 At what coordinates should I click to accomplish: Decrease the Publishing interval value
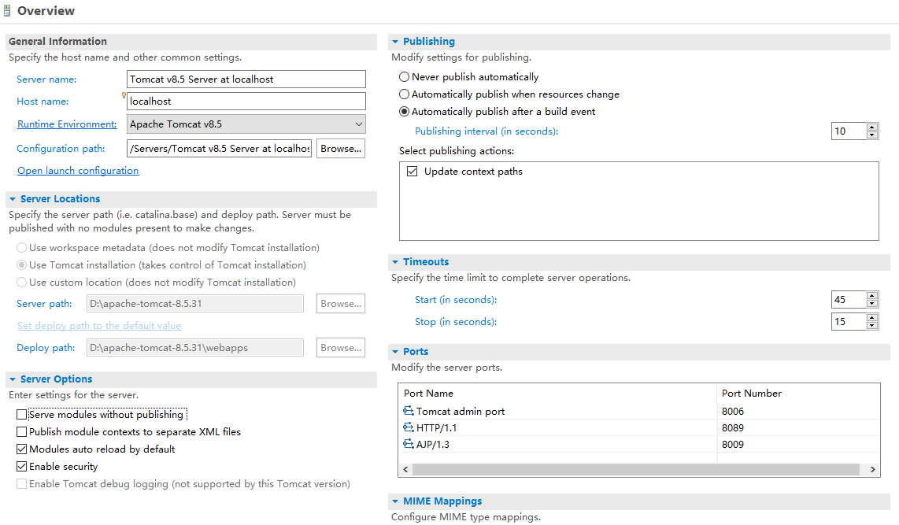(872, 135)
